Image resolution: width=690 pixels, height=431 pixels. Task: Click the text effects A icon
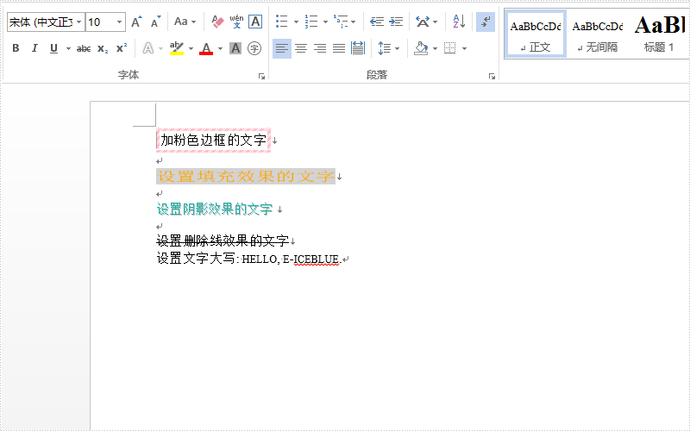(x=148, y=48)
